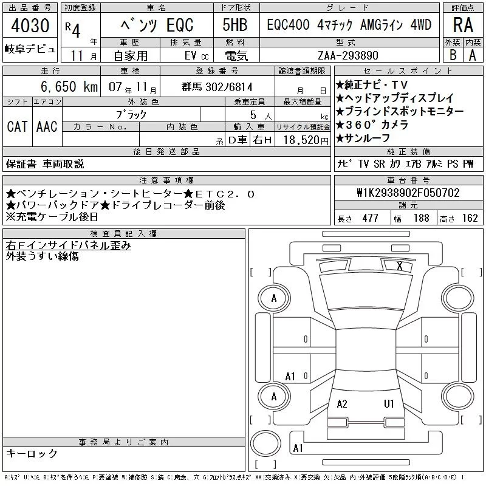486x486 pixels.
Task: Click the overall score RA
Action: 463,25
